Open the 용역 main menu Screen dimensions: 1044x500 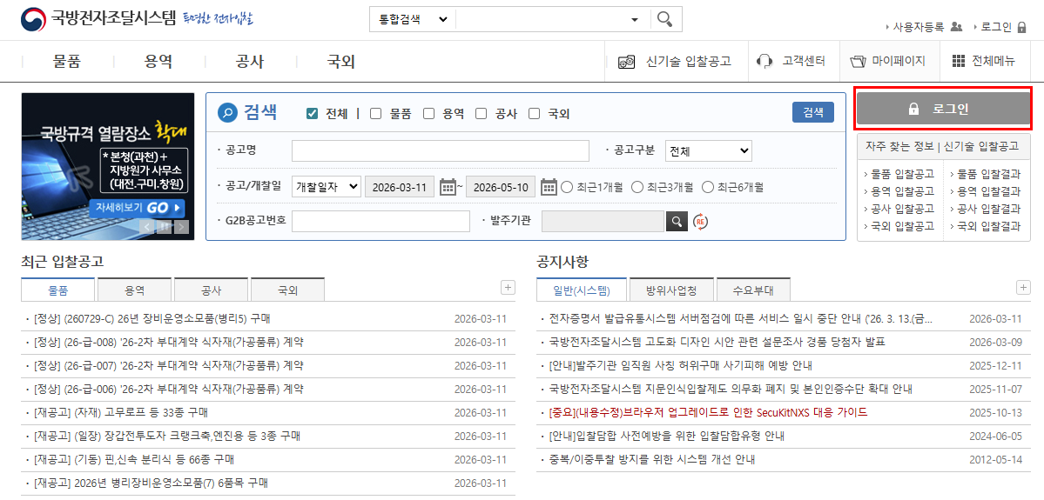(158, 62)
